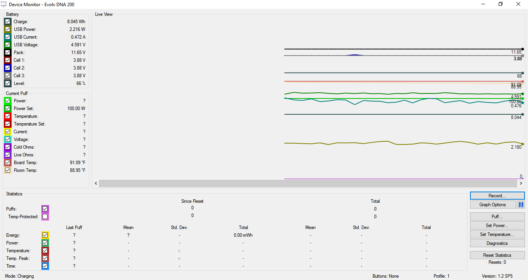Open Diagnostics
The height and width of the screenshot is (280, 528).
coord(497,243)
